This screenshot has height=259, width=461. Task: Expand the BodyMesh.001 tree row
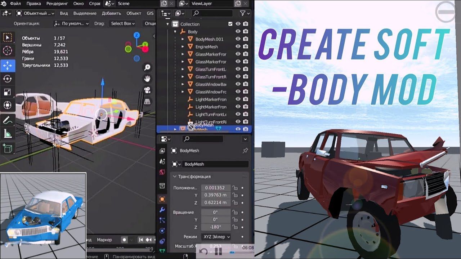(x=183, y=39)
